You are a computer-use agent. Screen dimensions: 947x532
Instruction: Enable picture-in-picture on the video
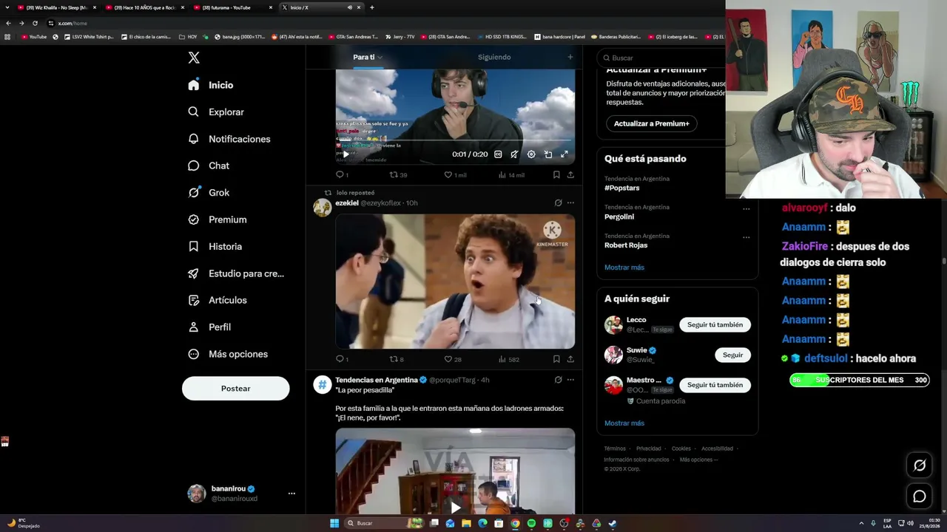tap(548, 154)
